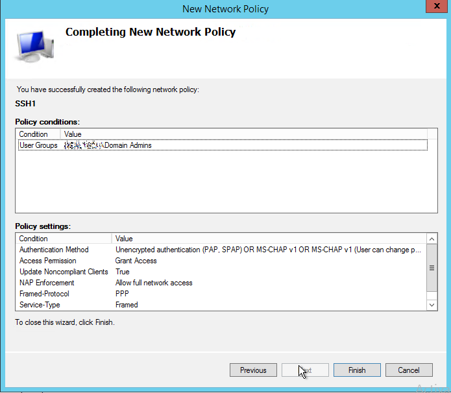Cancel the New Network Policy wizard
Screen dimensions: 451x393
pos(409,370)
